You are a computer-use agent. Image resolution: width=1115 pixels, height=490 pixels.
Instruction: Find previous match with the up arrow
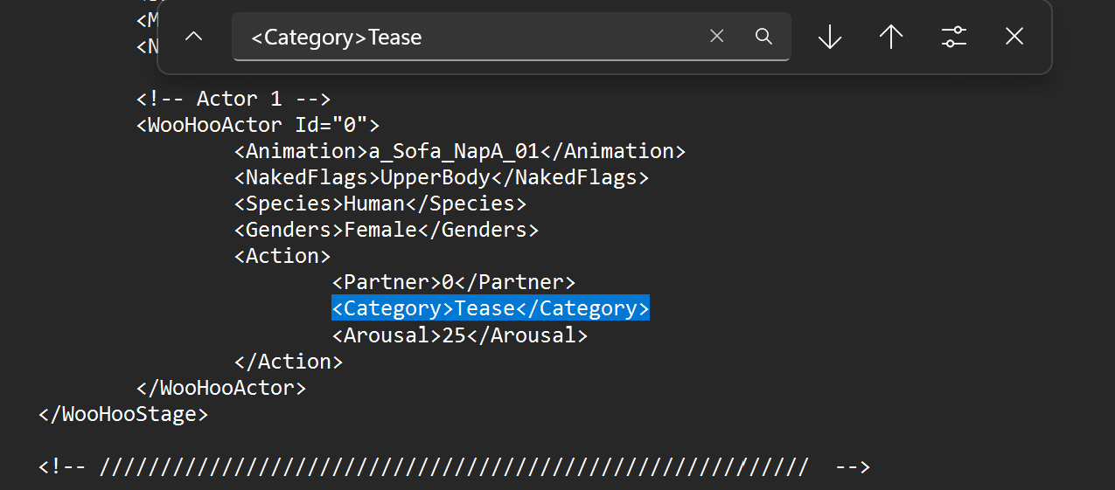pos(891,37)
